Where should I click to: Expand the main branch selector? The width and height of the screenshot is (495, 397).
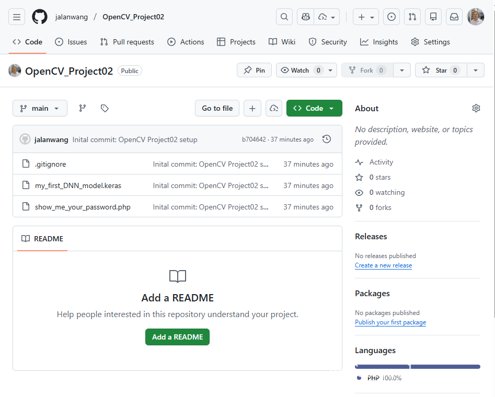[x=40, y=108]
